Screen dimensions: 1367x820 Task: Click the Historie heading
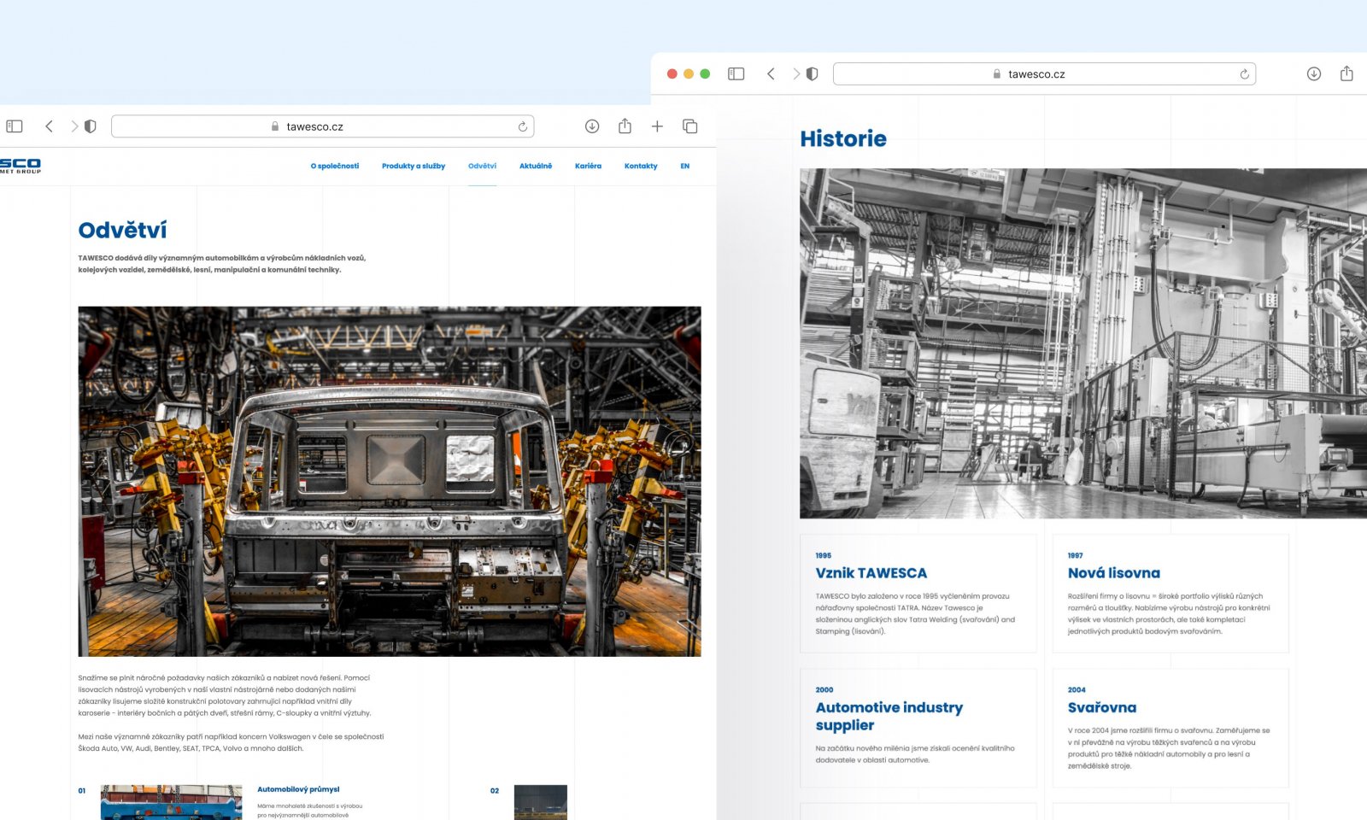click(x=843, y=138)
